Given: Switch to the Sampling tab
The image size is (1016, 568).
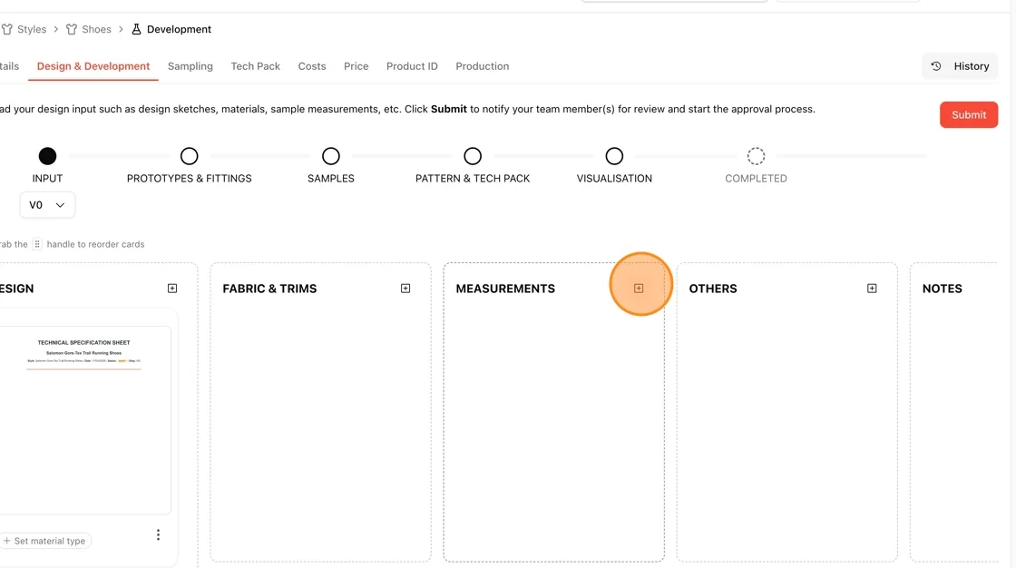Looking at the screenshot, I should (x=190, y=66).
